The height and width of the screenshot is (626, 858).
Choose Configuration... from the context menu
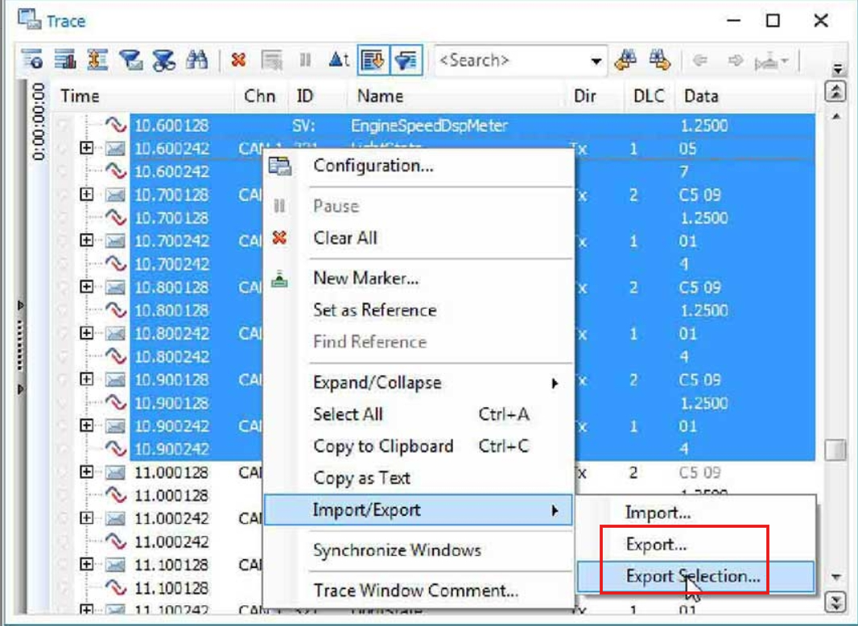coord(419,166)
